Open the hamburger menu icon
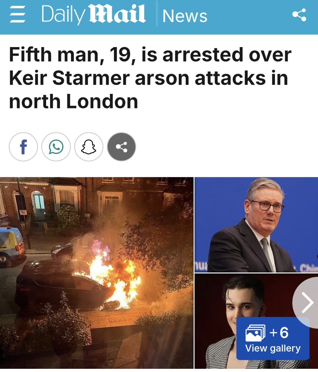 point(17,15)
